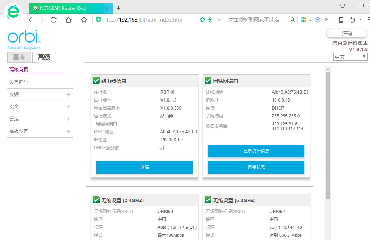Click the LAN IP value 192.168.1.1
The width and height of the screenshot is (370, 240).
click(x=172, y=139)
